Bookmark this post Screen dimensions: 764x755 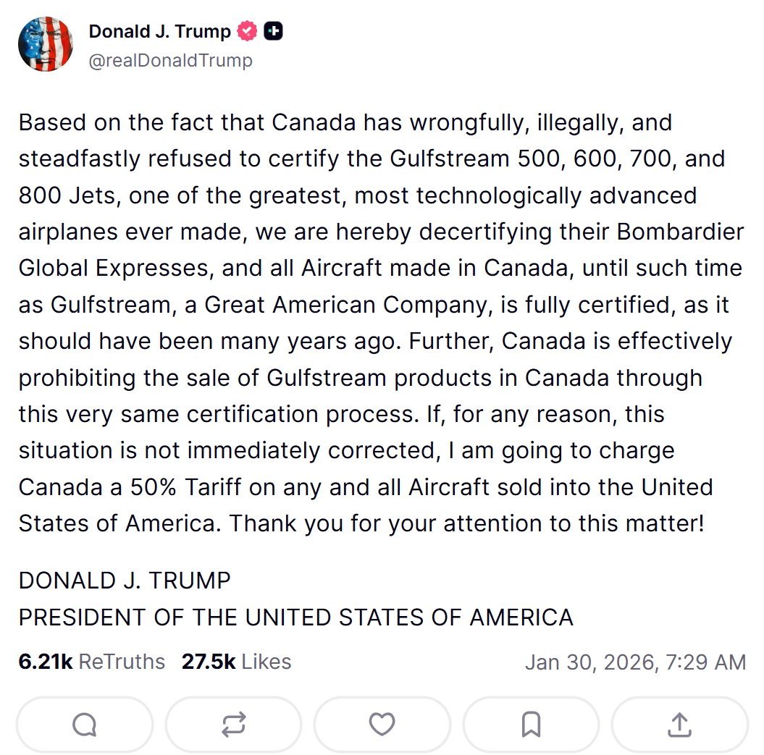531,725
